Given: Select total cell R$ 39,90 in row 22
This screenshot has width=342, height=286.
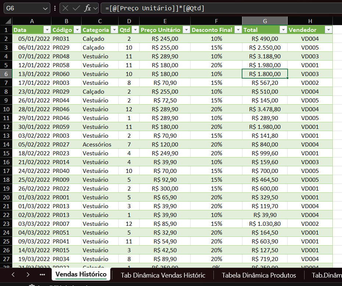Looking at the screenshot, I should click(265, 215).
